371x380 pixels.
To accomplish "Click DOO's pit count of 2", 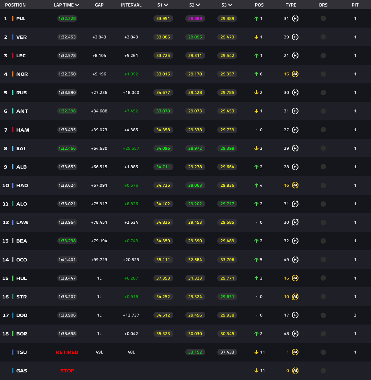I will pos(355,315).
